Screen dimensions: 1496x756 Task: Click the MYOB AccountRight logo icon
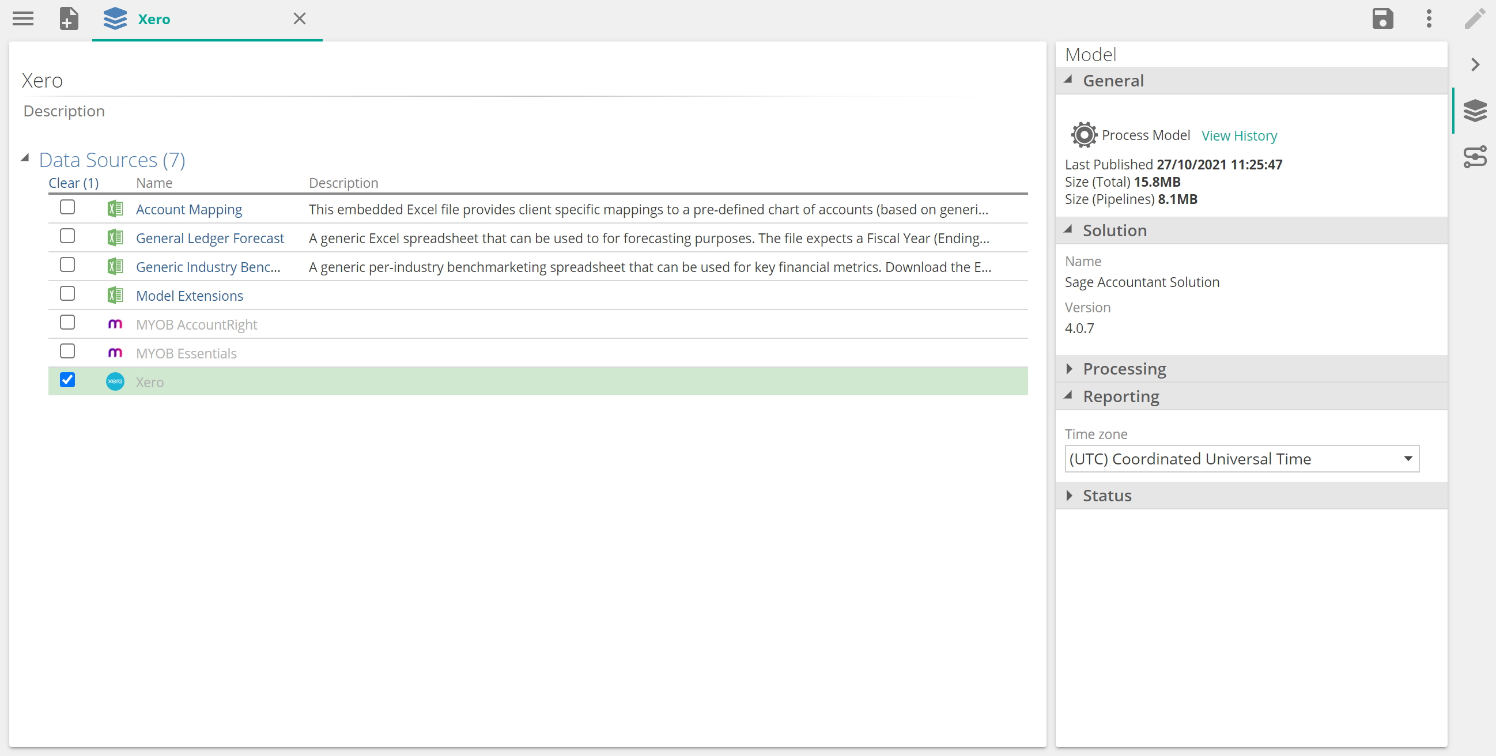115,324
